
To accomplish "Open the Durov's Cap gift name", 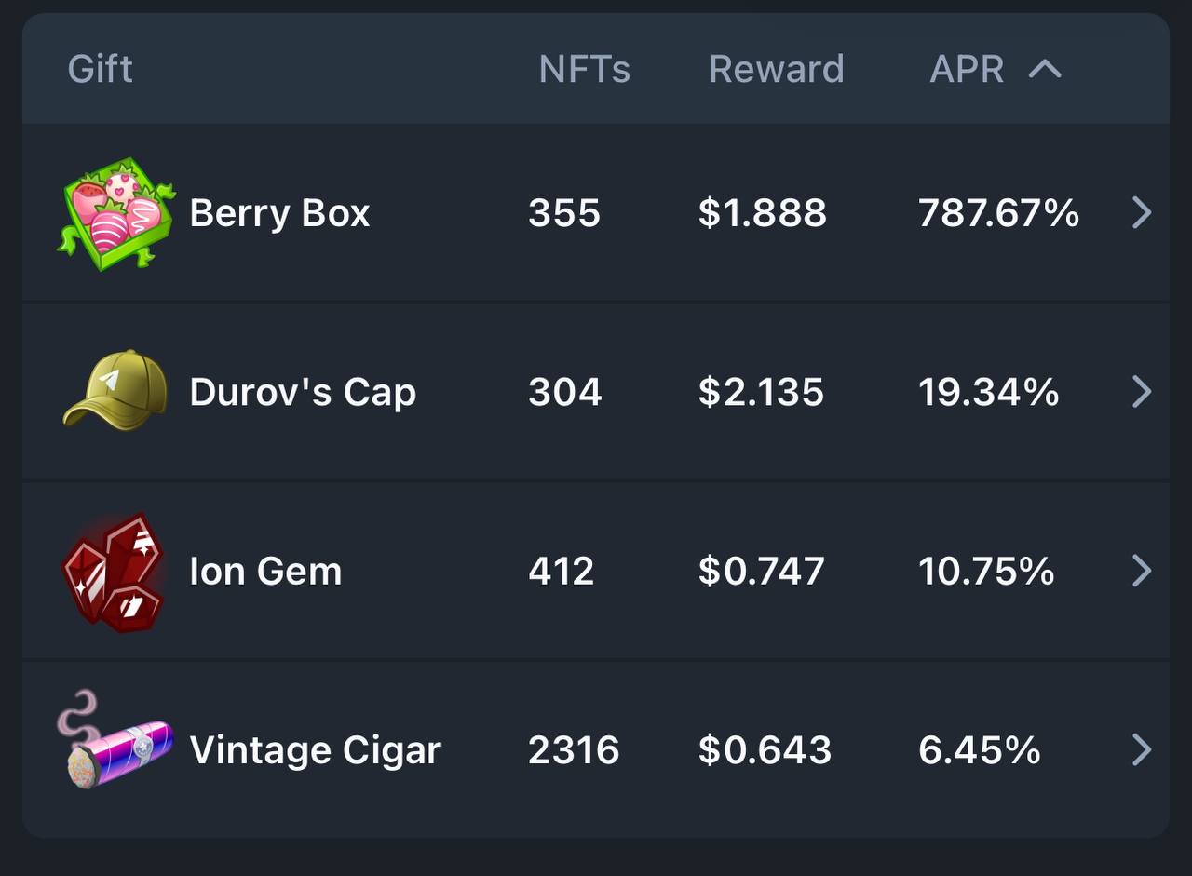I will click(x=303, y=392).
